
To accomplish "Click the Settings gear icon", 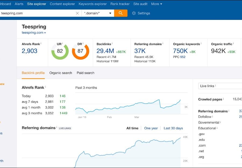I will click(134, 13).
